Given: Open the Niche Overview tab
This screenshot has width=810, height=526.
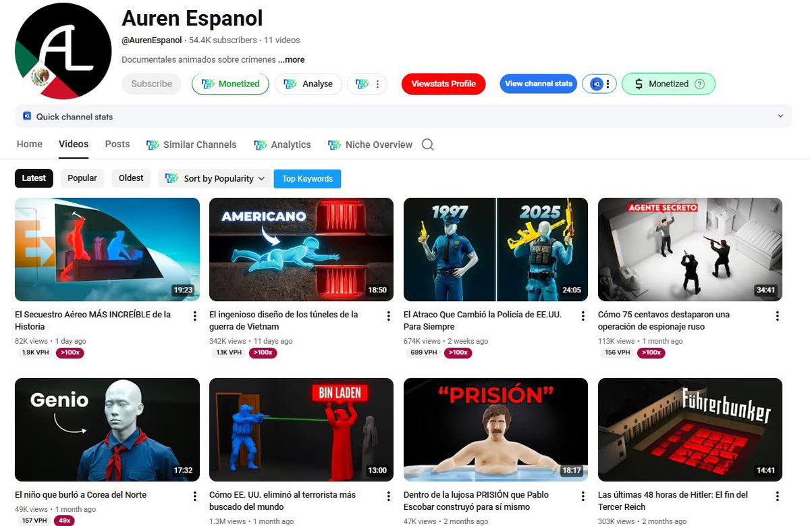Looking at the screenshot, I should coord(370,144).
